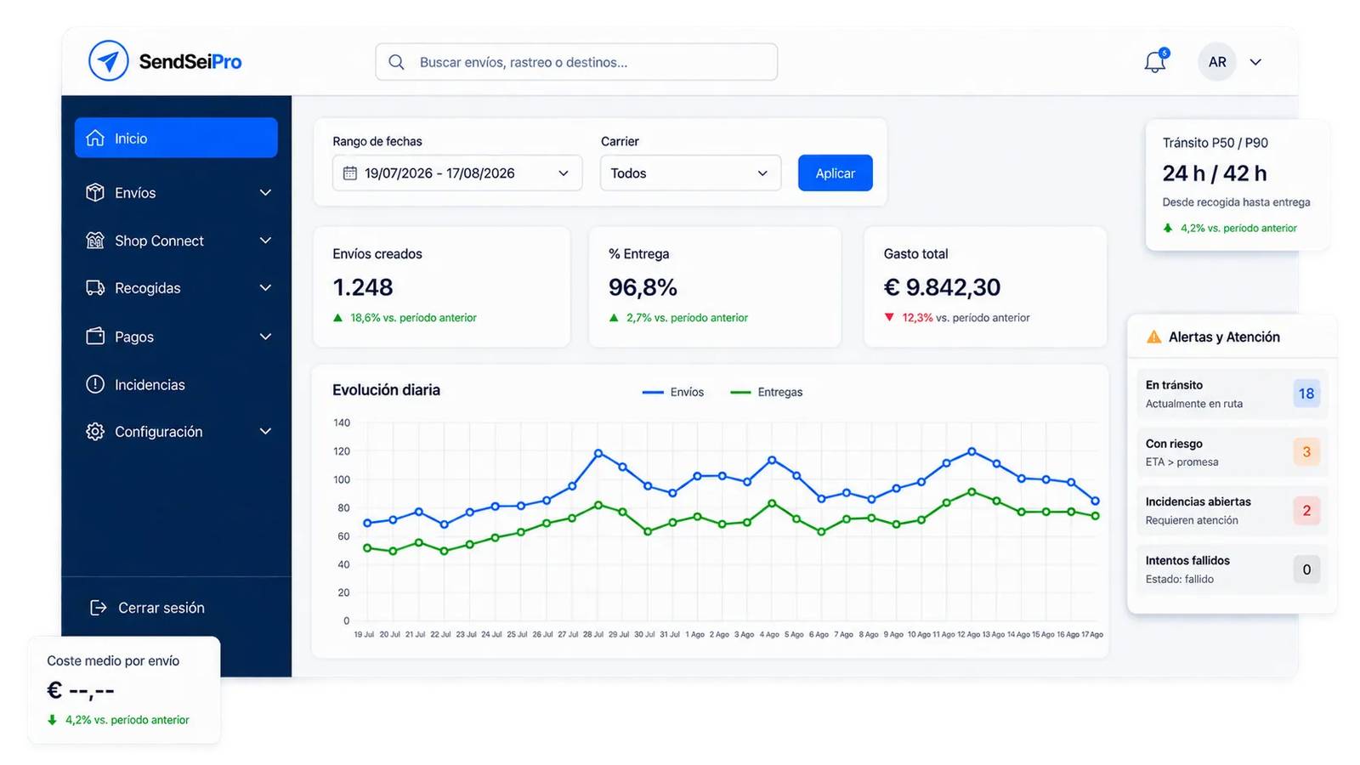This screenshot has width=1360, height=765.
Task: Click the search magnifier icon
Action: tap(396, 62)
